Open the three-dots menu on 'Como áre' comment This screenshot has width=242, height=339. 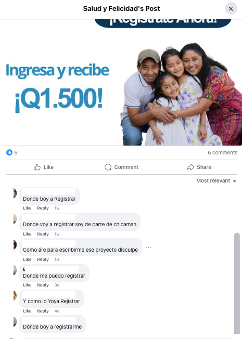point(148,247)
